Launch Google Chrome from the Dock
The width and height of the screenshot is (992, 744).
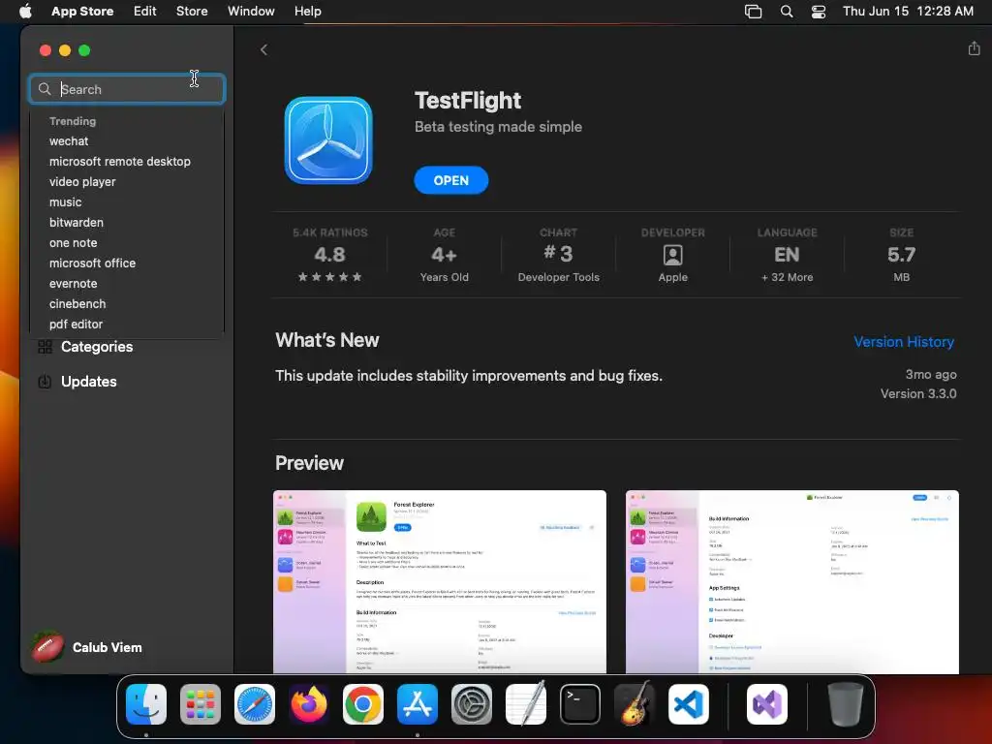tap(363, 704)
